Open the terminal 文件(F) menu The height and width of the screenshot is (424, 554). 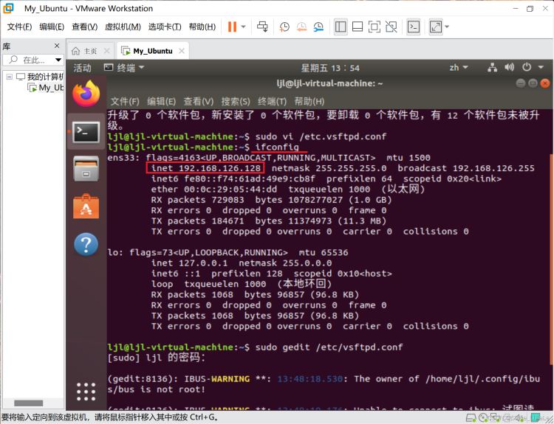click(x=125, y=102)
